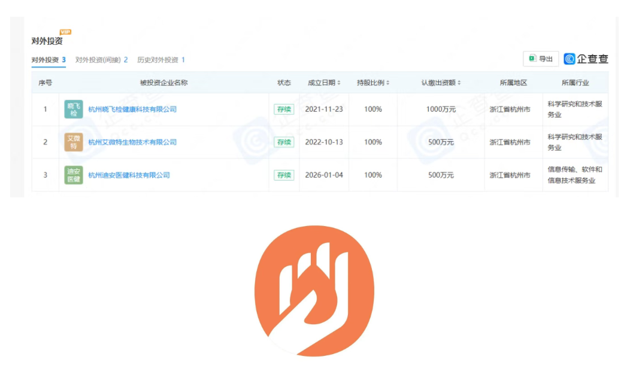Open 杭州晓飞检健康科技有限公司 company link
636x375 pixels.
[132, 109]
